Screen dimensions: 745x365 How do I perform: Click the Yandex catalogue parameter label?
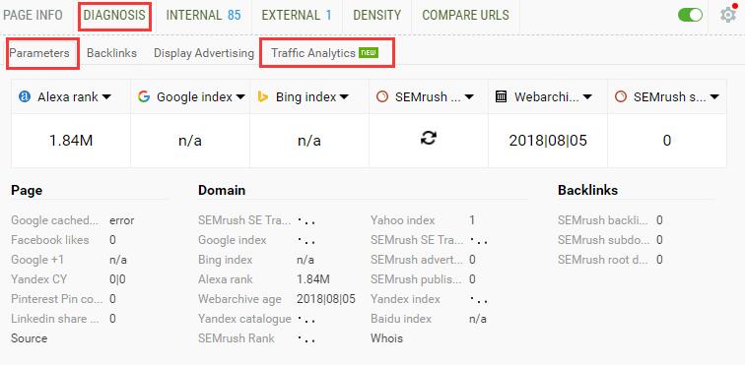244,319
